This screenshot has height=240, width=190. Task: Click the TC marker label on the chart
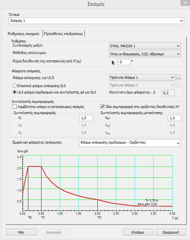coord(43,217)
